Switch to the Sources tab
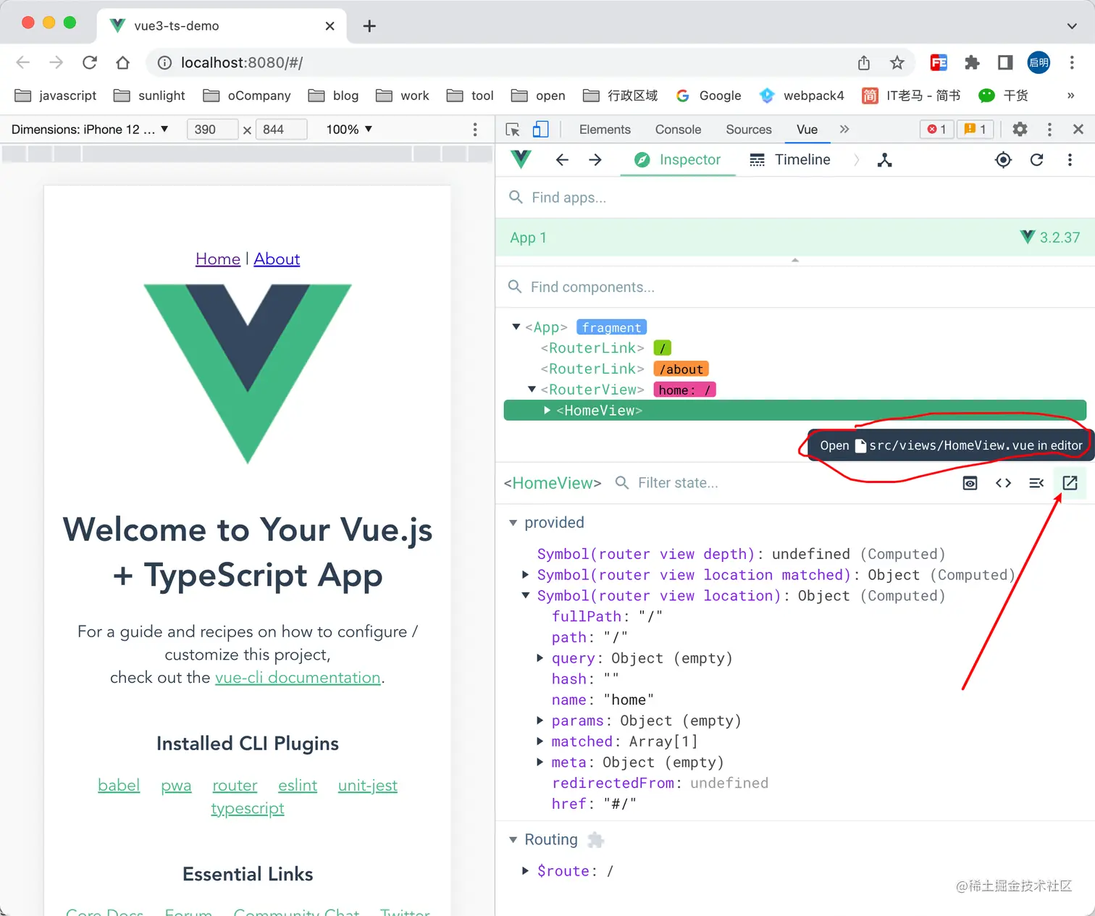1095x916 pixels. [x=749, y=130]
